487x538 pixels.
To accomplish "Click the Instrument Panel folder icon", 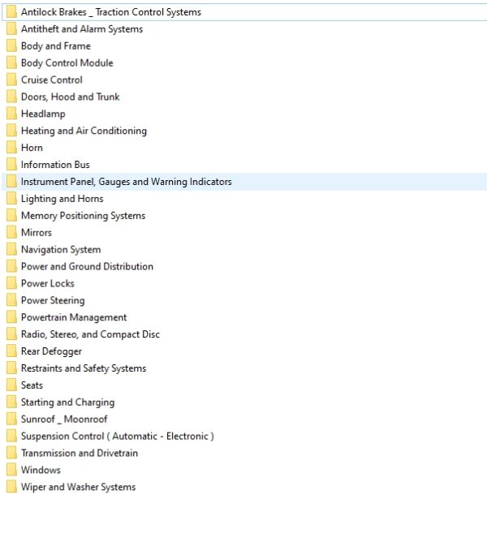I will (x=11, y=182).
